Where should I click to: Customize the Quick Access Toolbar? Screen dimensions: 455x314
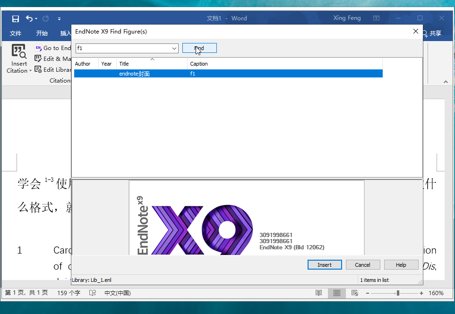(59, 19)
